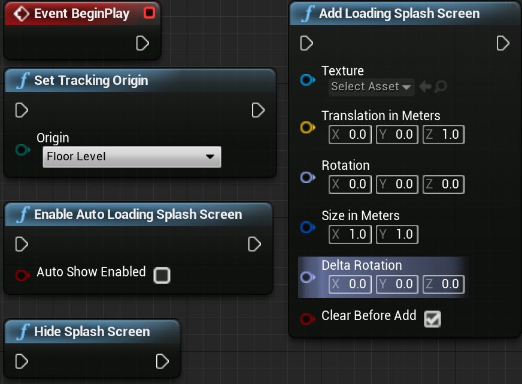Click the Set Tracking Origin output exec pin
The height and width of the screenshot is (384, 522).
(x=258, y=110)
